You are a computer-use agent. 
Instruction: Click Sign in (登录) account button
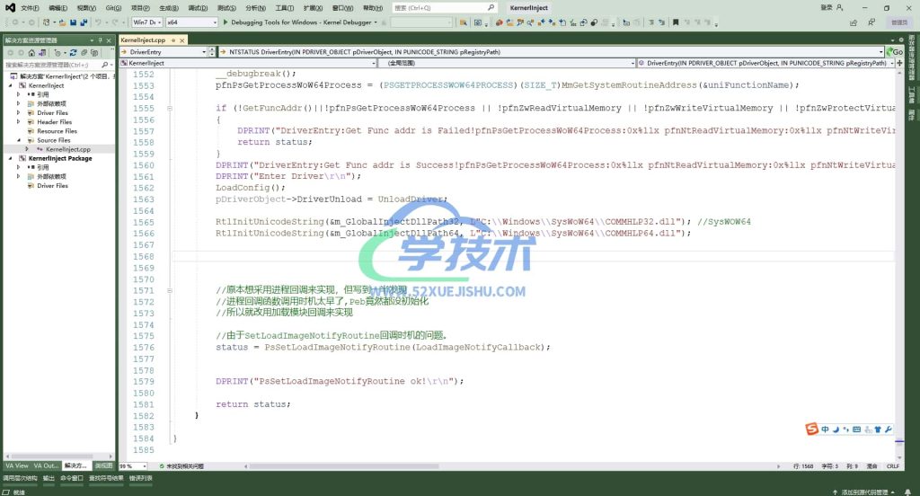pos(831,7)
